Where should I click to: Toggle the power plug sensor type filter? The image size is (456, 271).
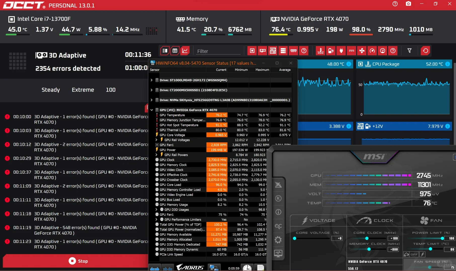tap(341, 51)
